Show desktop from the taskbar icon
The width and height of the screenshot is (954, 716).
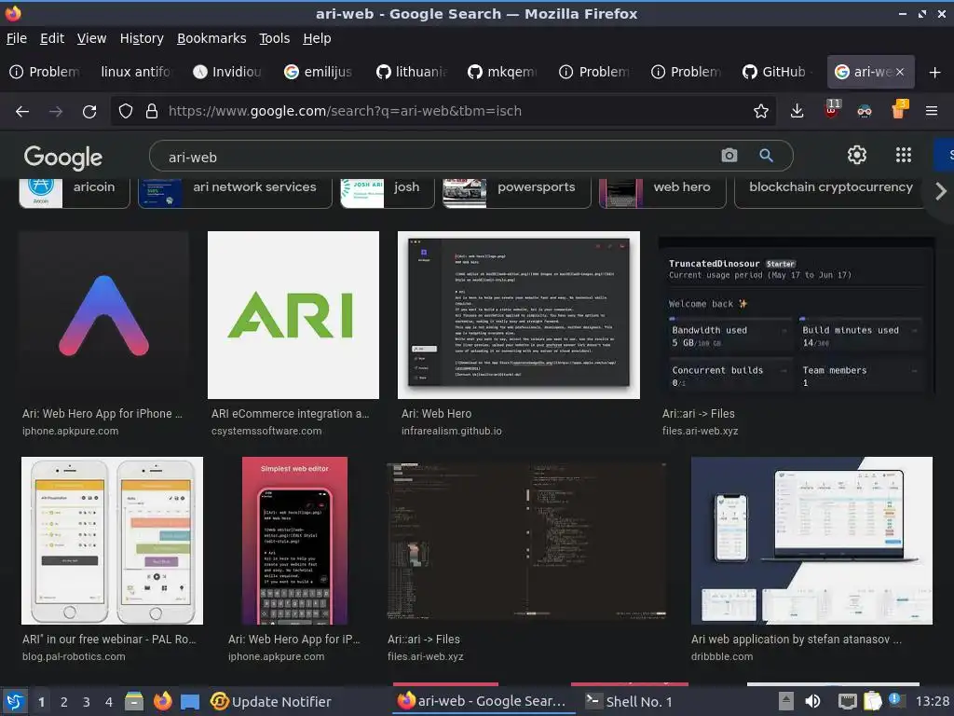[190, 701]
